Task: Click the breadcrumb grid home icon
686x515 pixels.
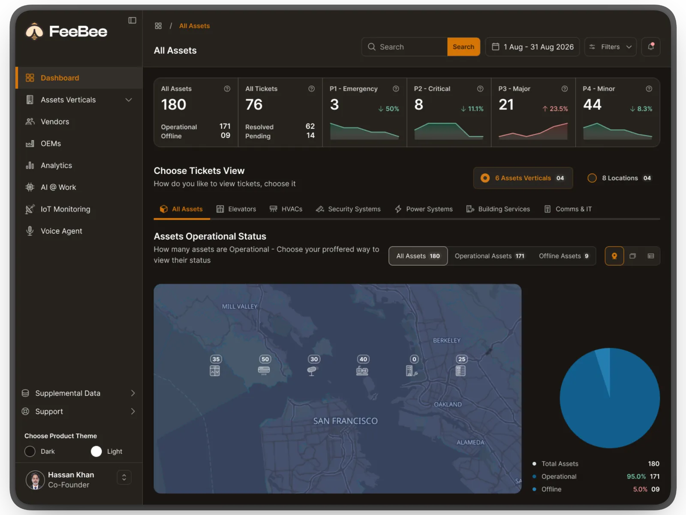Action: 158,26
